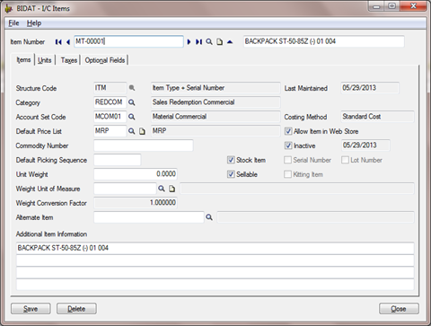Viewport: 431px width, 326px height.
Task: Go to previous item record
Action: coord(68,42)
